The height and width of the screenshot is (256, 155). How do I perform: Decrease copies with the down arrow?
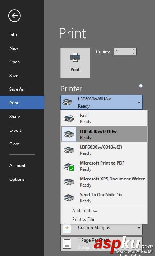tap(134, 53)
